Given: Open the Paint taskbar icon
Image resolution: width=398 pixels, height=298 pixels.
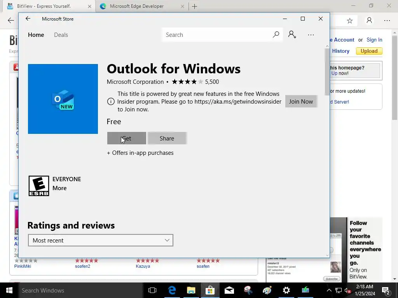Looking at the screenshot, I should coord(267,290).
